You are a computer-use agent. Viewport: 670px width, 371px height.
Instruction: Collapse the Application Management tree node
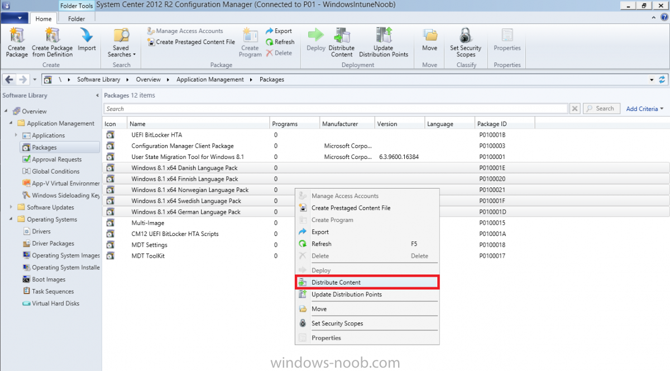[x=11, y=123]
